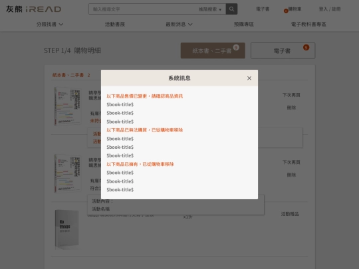Click the search magnifier icon
Viewport: 359px width, 269px height.
pos(231,9)
